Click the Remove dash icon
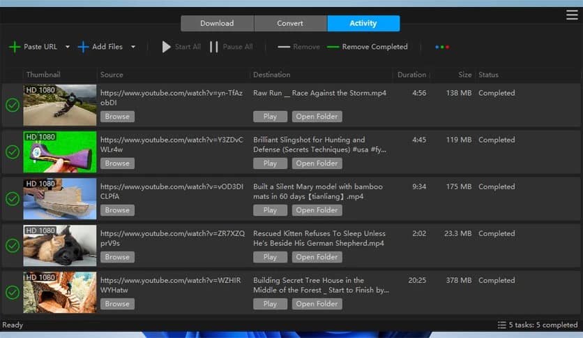 coord(284,47)
